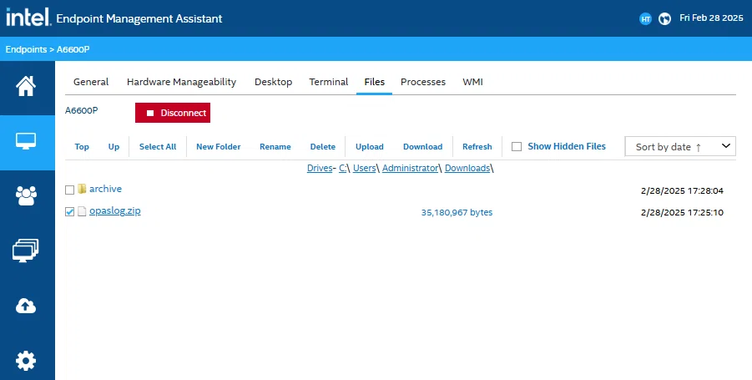The image size is (752, 380).
Task: Click Rename in file toolbar
Action: point(275,147)
